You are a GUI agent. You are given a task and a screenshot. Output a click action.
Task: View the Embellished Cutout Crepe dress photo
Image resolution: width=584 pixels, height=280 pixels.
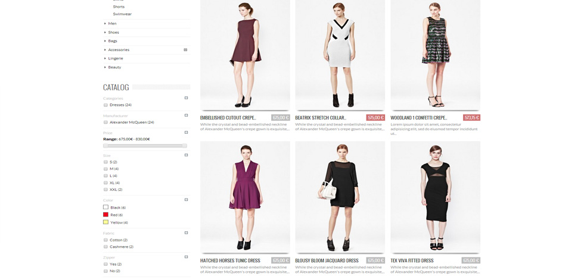(x=245, y=55)
